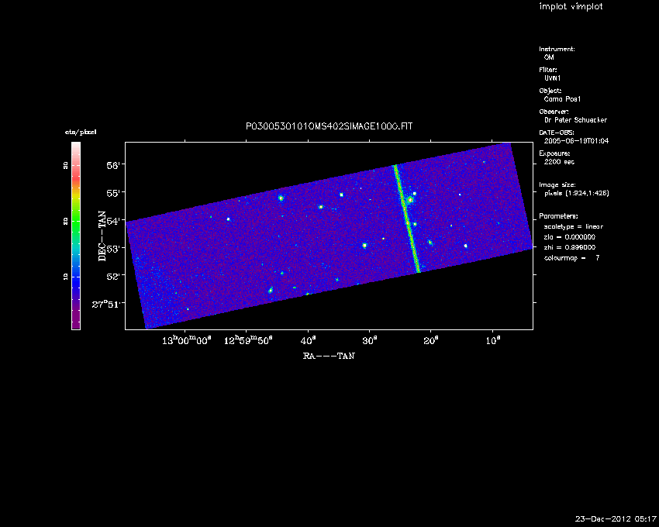Viewport: 659px width, 527px height.
Task: Click the RA tick label 13h00m00s
Action: tap(187, 340)
